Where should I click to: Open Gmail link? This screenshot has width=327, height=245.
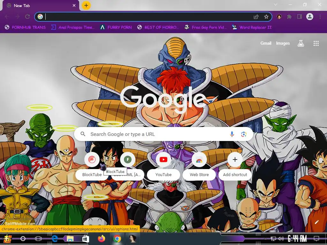tap(266, 43)
